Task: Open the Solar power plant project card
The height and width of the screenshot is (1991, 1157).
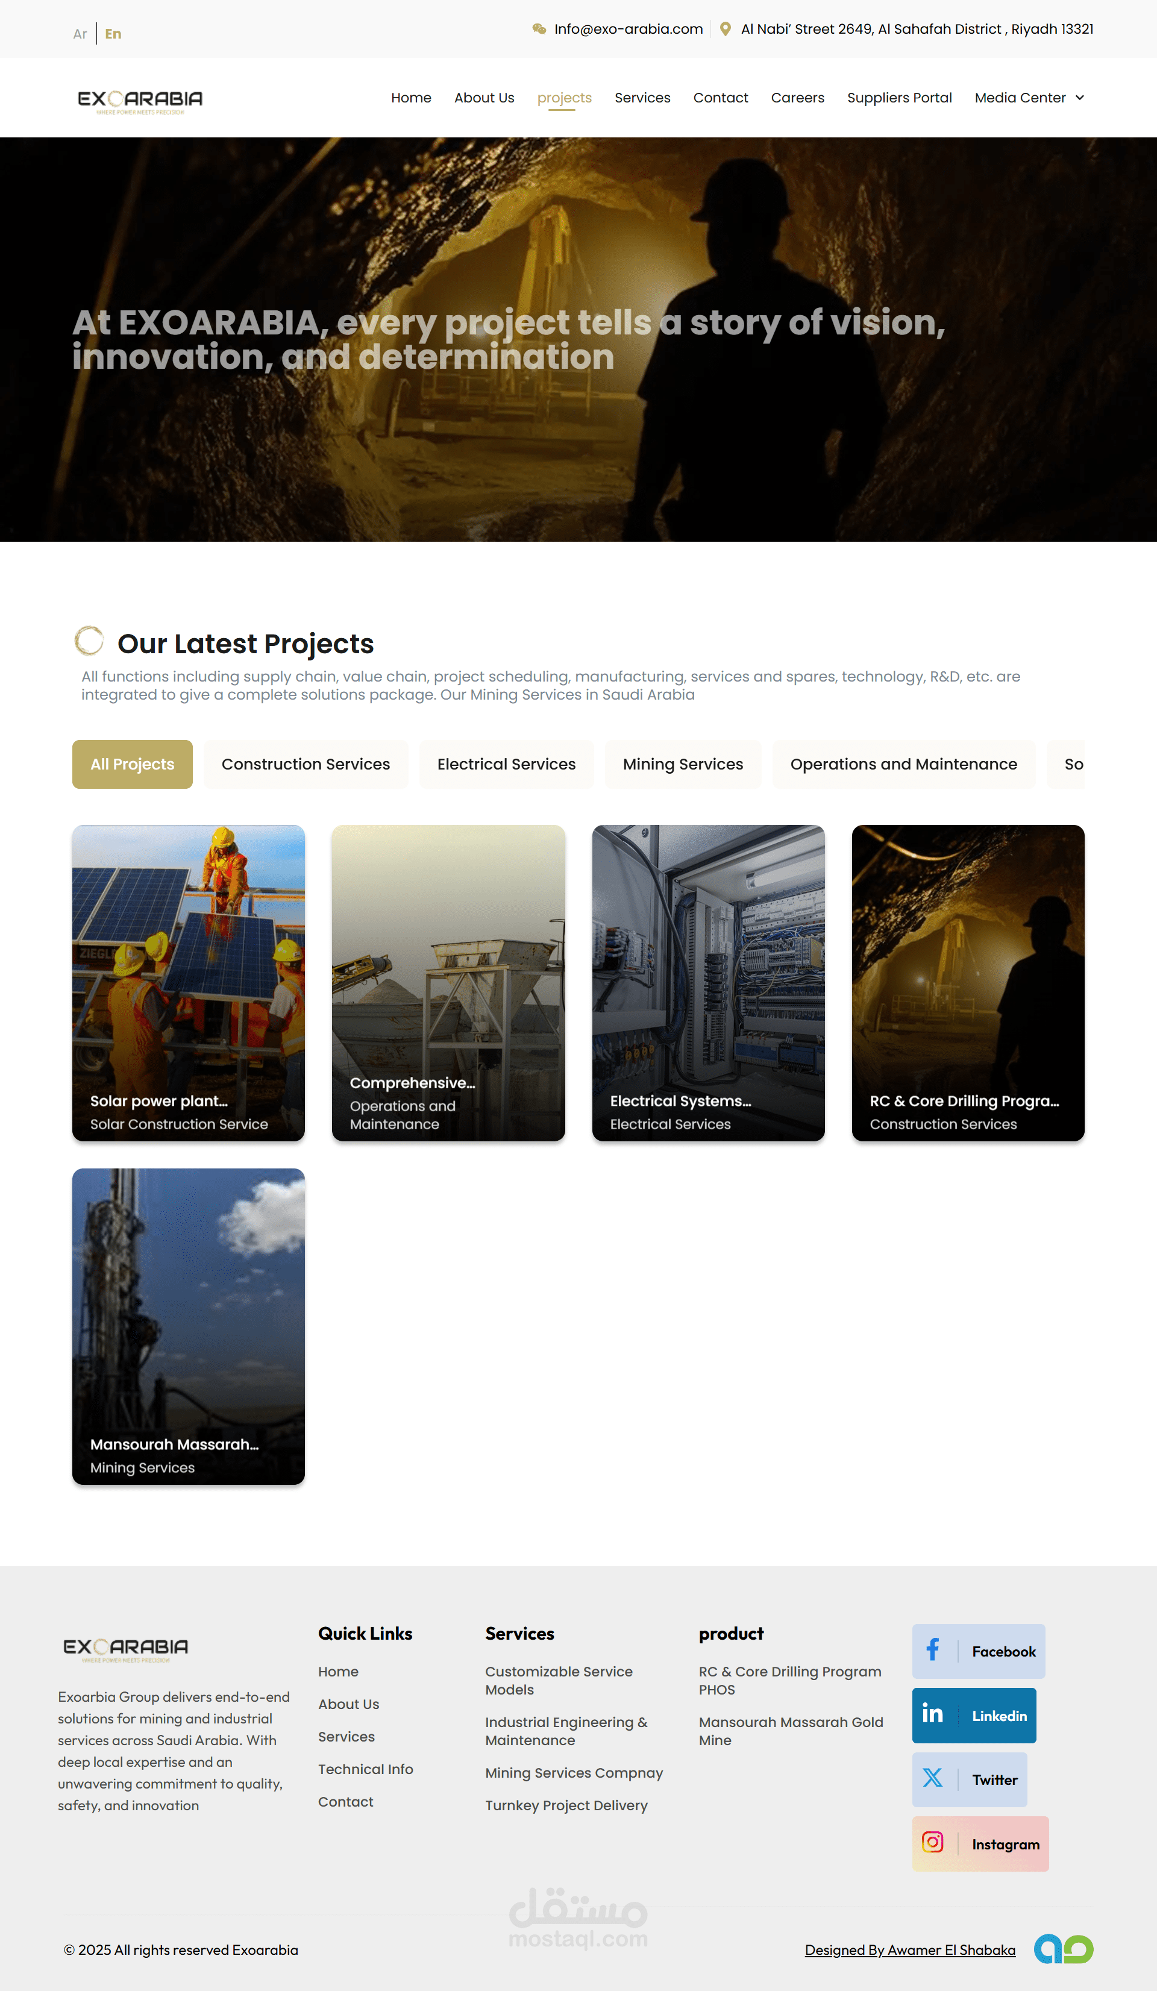Action: pyautogui.click(x=188, y=982)
